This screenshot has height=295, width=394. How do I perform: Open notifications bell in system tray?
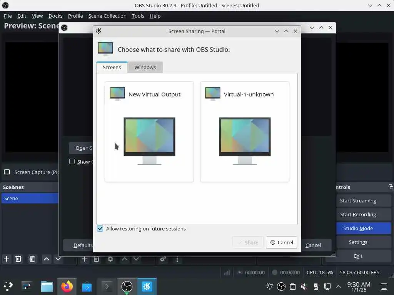[270, 286]
